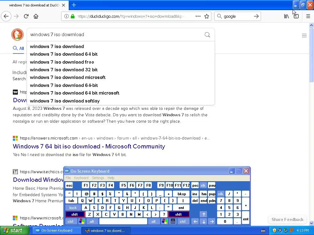Click the space bar on On-Screen Keyboard

[123, 222]
